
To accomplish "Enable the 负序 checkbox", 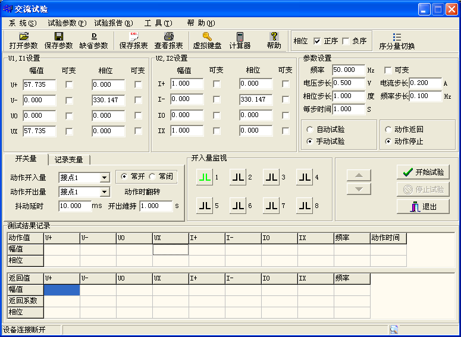I will pyautogui.click(x=346, y=41).
